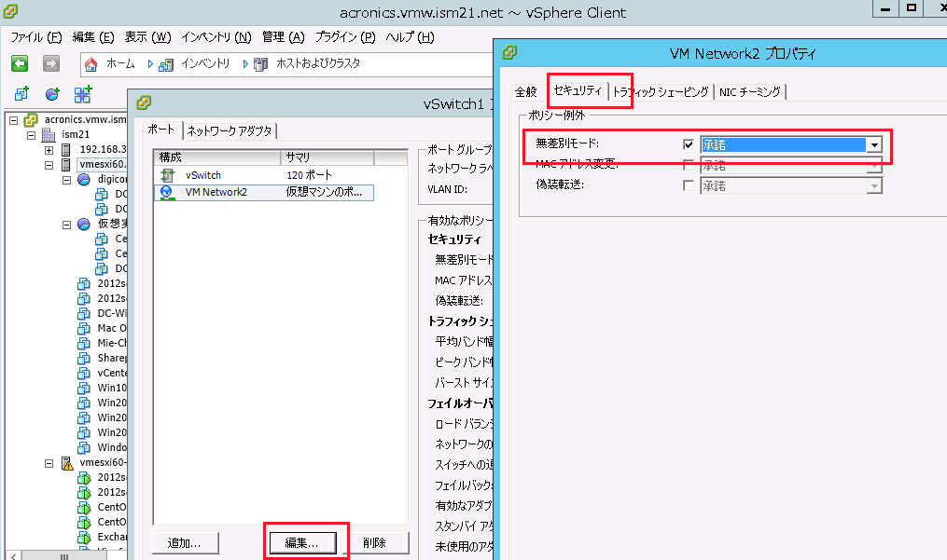Click the vSwitch1 dialog logo icon

tap(144, 102)
